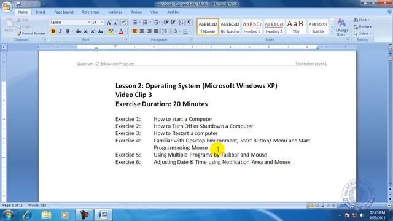Expand the Styles gallery More arrow
The width and height of the screenshot is (393, 221).
coord(332,33)
